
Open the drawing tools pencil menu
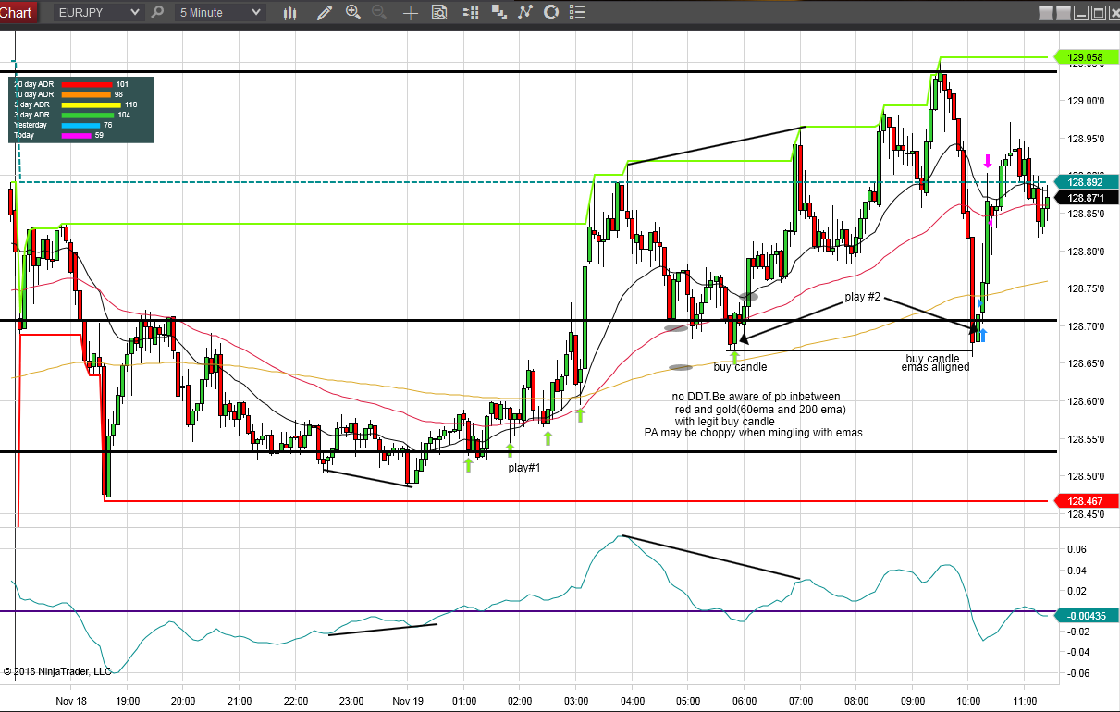(x=323, y=13)
